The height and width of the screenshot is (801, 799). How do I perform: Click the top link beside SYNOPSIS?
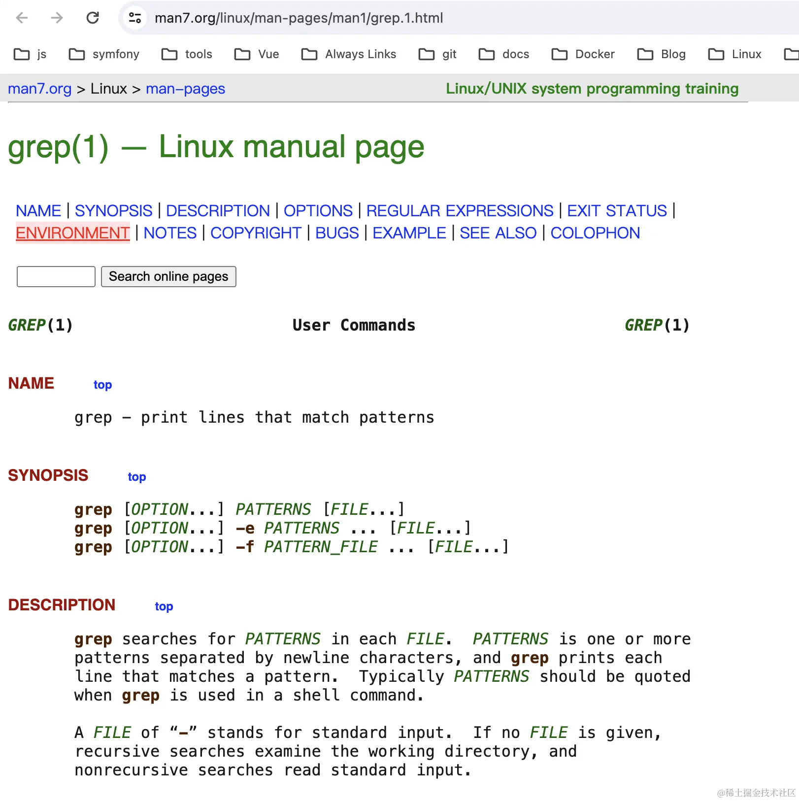coord(136,476)
